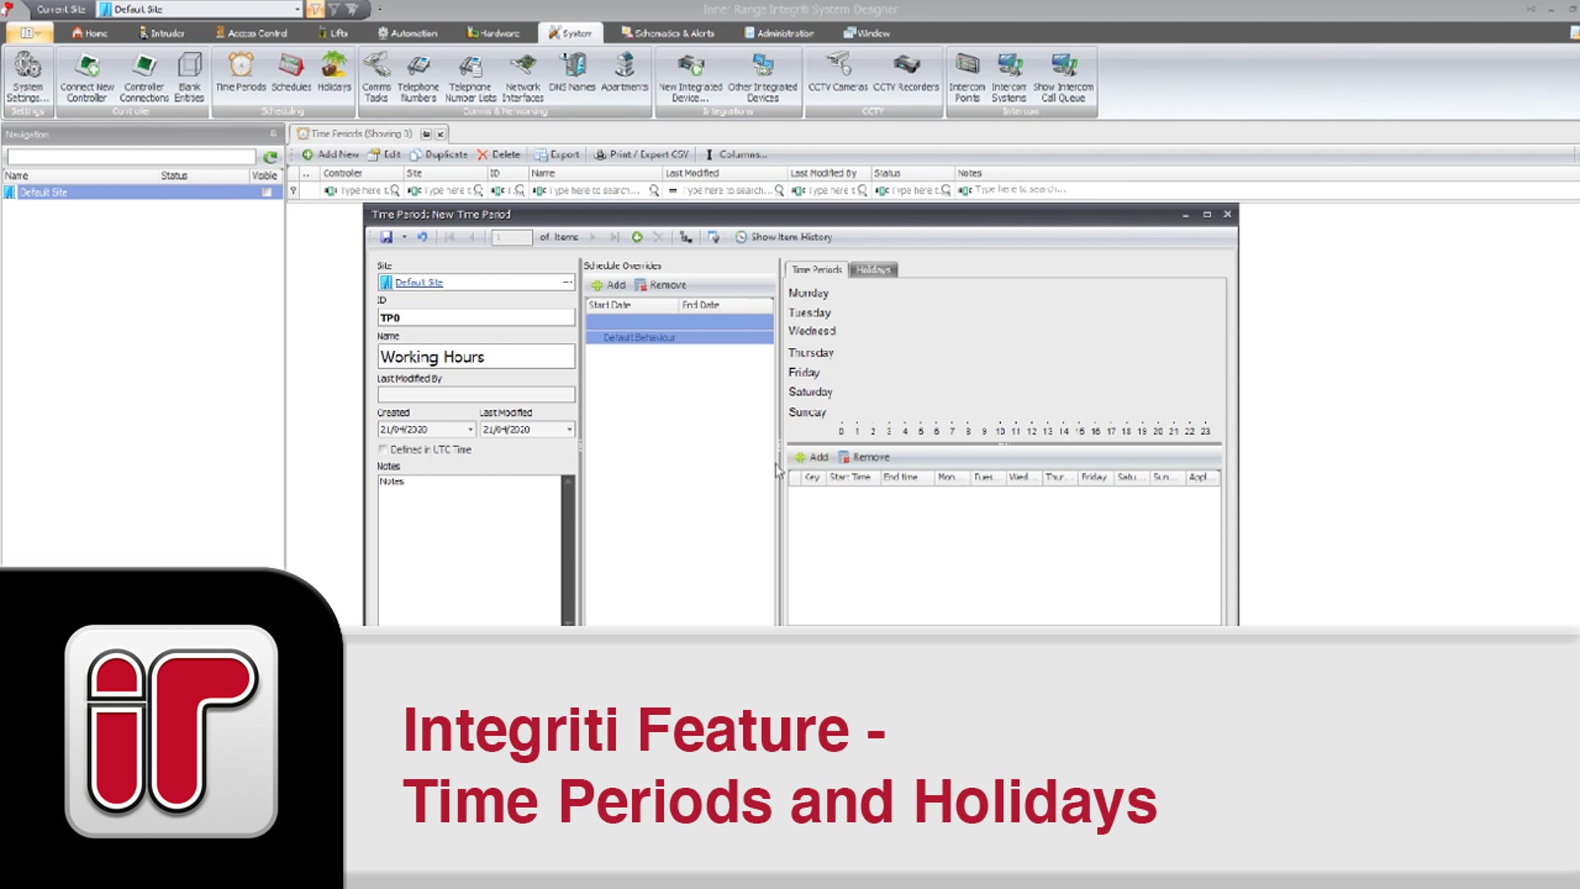
Task: Click Export in list toolbar
Action: coord(557,154)
